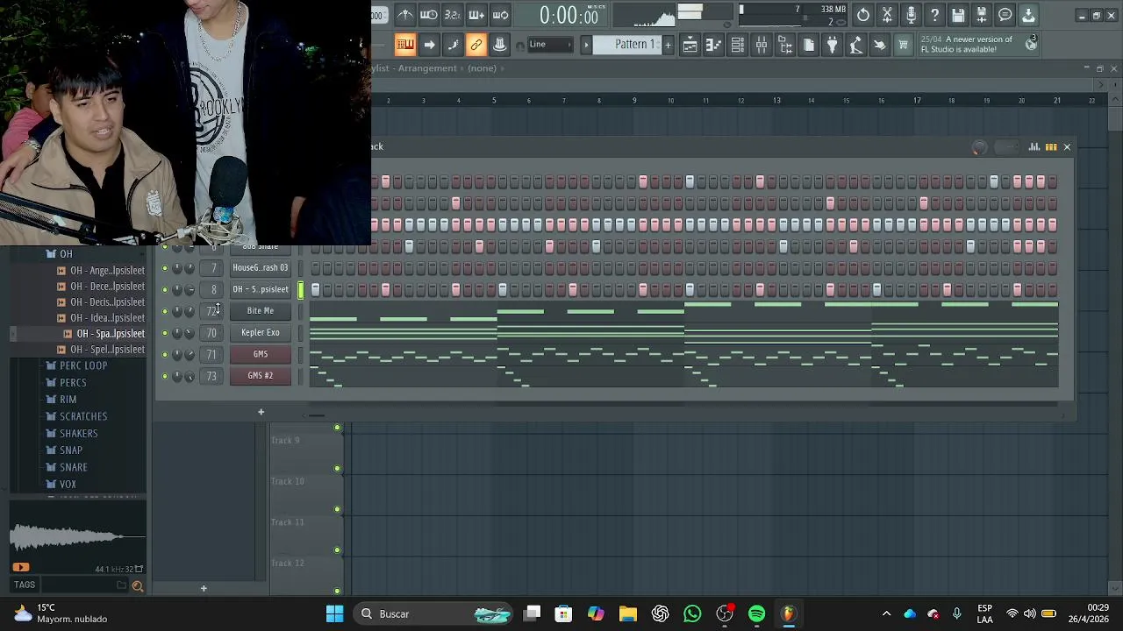Image resolution: width=1123 pixels, height=631 pixels.
Task: Open the Mixer view icon
Action: [762, 45]
